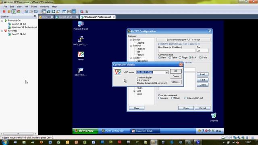The height and width of the screenshot is (145, 258).
Task: Click the Port field in PuTTY
Action: click(202, 51)
